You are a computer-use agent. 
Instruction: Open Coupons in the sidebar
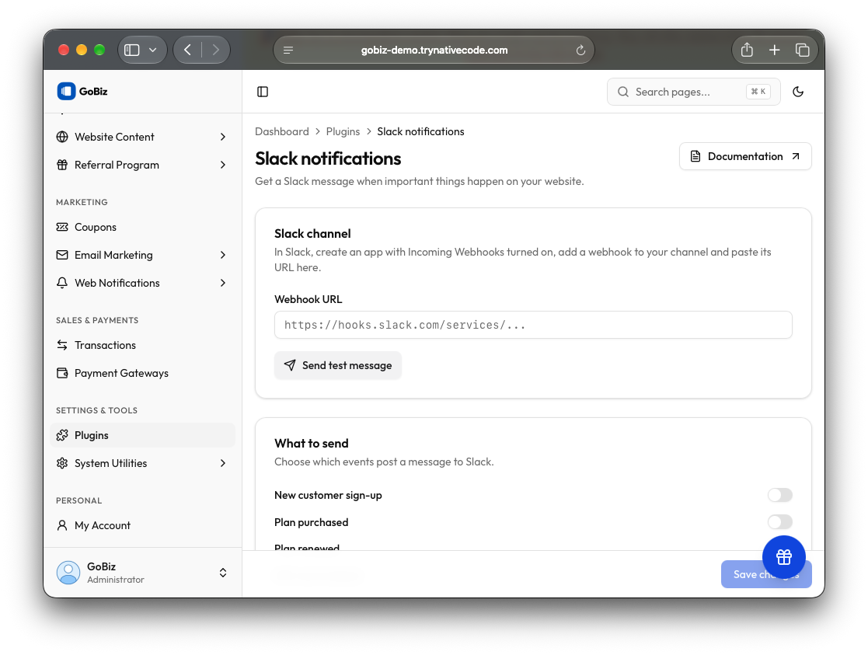142,227
